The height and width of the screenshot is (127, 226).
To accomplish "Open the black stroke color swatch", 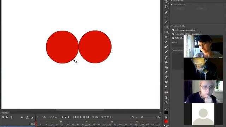I will click(166, 113).
